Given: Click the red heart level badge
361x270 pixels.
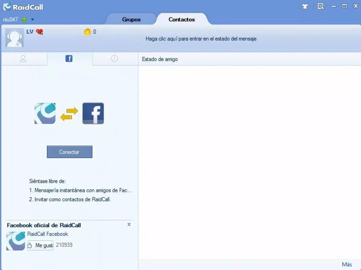Looking at the screenshot, I should (x=39, y=32).
